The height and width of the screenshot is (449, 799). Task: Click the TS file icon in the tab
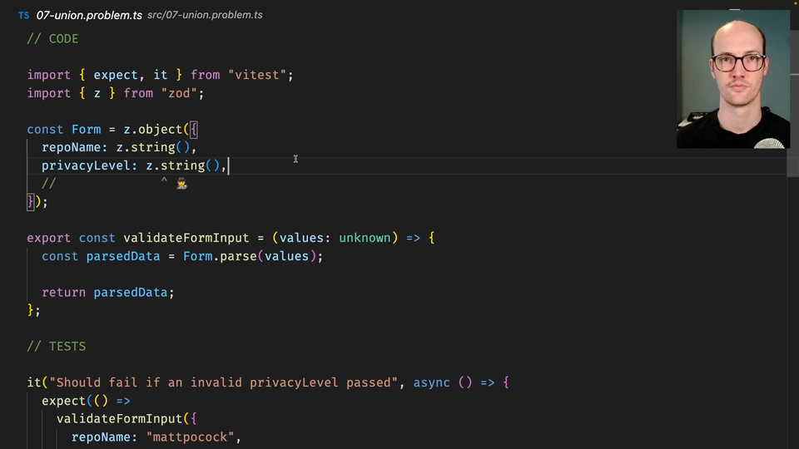(23, 16)
